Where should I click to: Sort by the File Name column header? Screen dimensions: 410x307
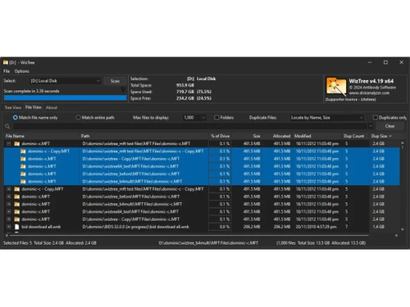click(x=42, y=136)
